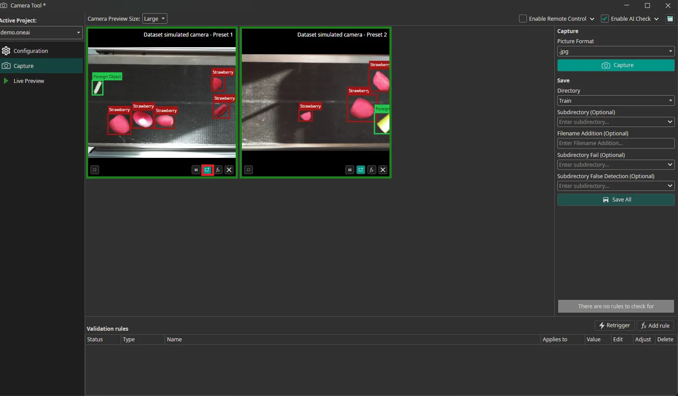Toggle auto-capture on Preset 2 preview
The width and height of the screenshot is (678, 396).
click(360, 170)
